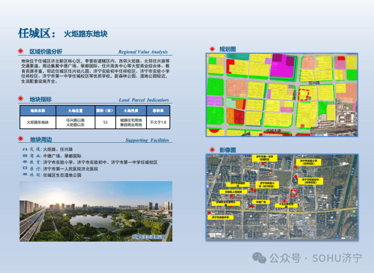Click the yellow label 中德广场 on the satellite map

click(261, 202)
